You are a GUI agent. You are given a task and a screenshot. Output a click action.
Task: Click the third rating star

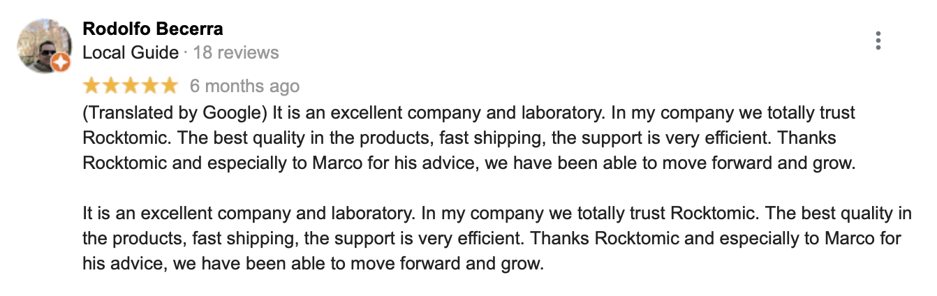tap(131, 86)
